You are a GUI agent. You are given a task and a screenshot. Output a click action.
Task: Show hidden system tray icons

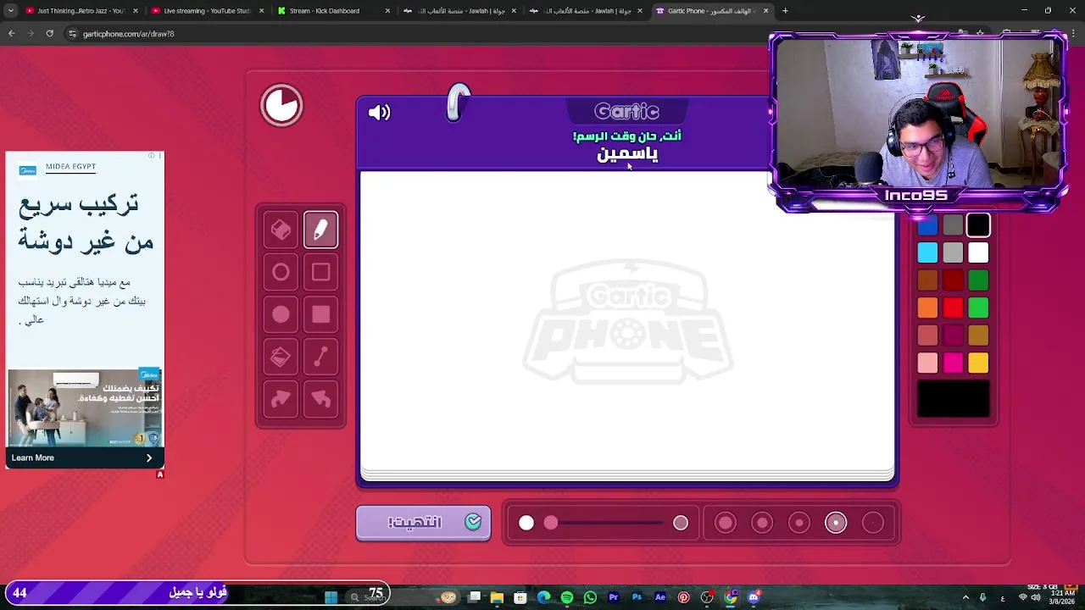[965, 597]
